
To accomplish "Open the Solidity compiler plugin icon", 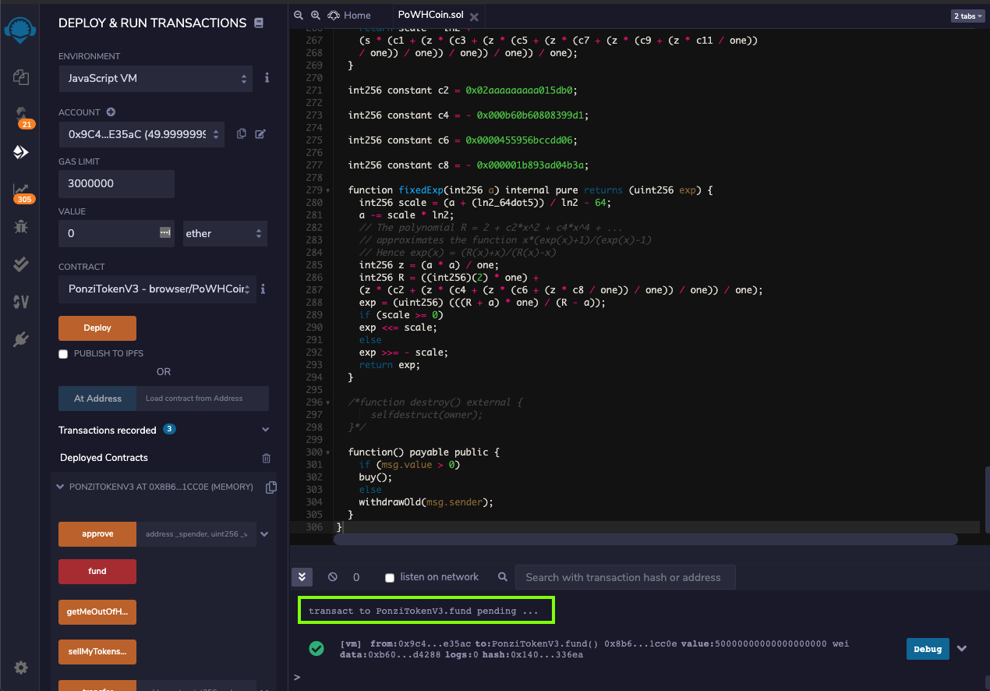I will [21, 115].
